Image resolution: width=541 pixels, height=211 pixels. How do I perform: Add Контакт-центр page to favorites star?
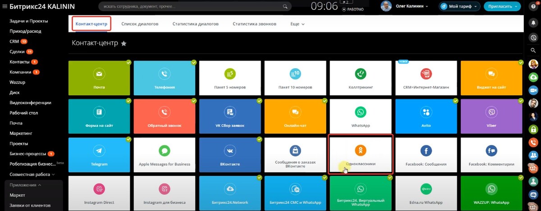tap(124, 44)
